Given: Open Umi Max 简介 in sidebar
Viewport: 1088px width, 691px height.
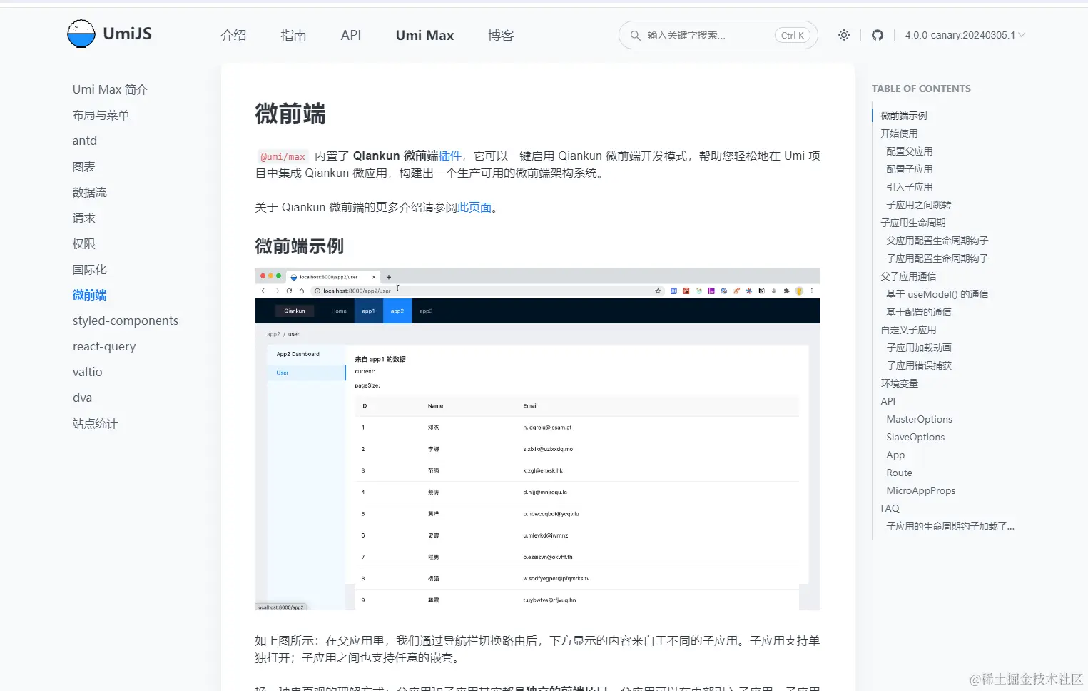Looking at the screenshot, I should click(x=110, y=89).
